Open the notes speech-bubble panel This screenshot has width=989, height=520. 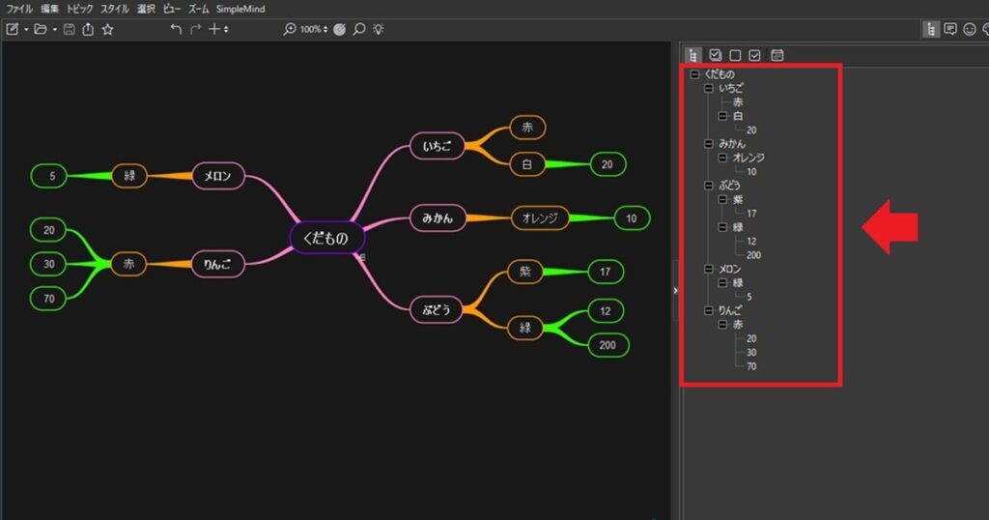[x=950, y=29]
